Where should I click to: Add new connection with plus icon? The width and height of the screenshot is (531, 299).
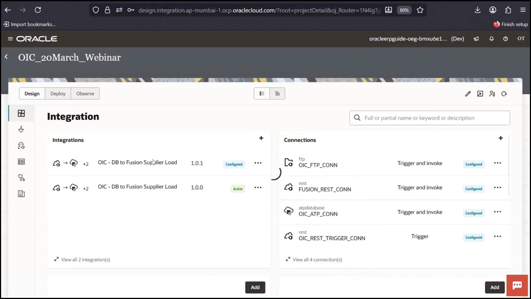pyautogui.click(x=501, y=138)
